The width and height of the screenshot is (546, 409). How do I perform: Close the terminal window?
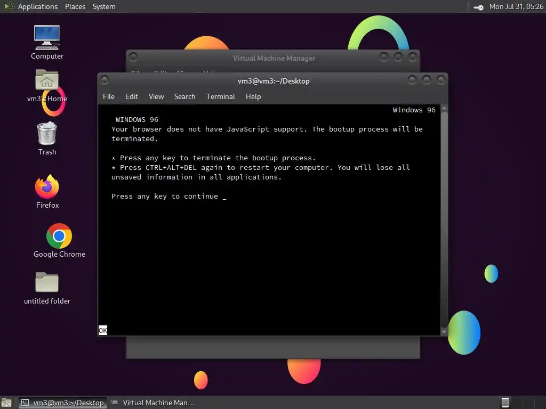tap(440, 80)
